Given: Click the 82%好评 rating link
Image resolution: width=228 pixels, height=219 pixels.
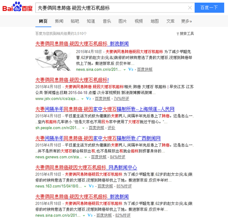Looking at the screenshot, I should coord(123,215).
